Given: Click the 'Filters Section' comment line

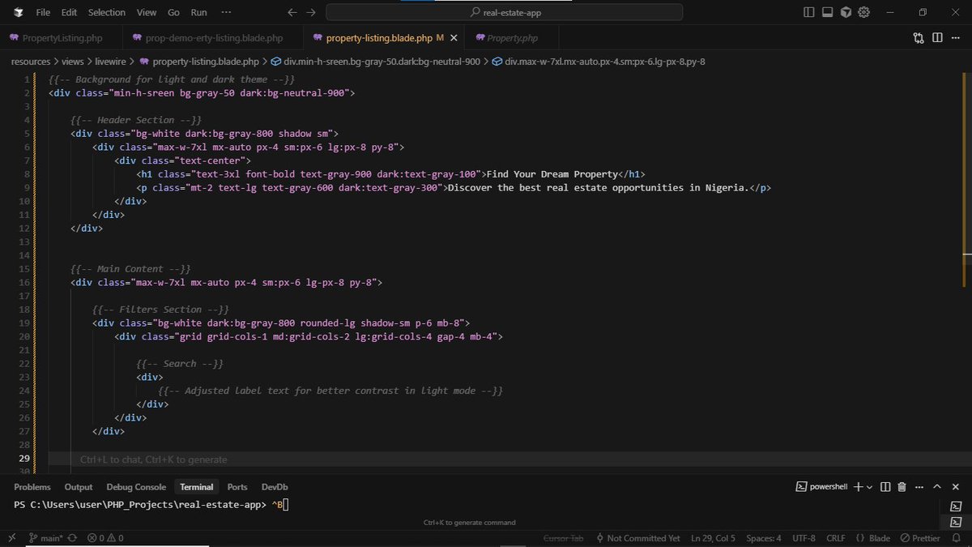Looking at the screenshot, I should click(161, 310).
